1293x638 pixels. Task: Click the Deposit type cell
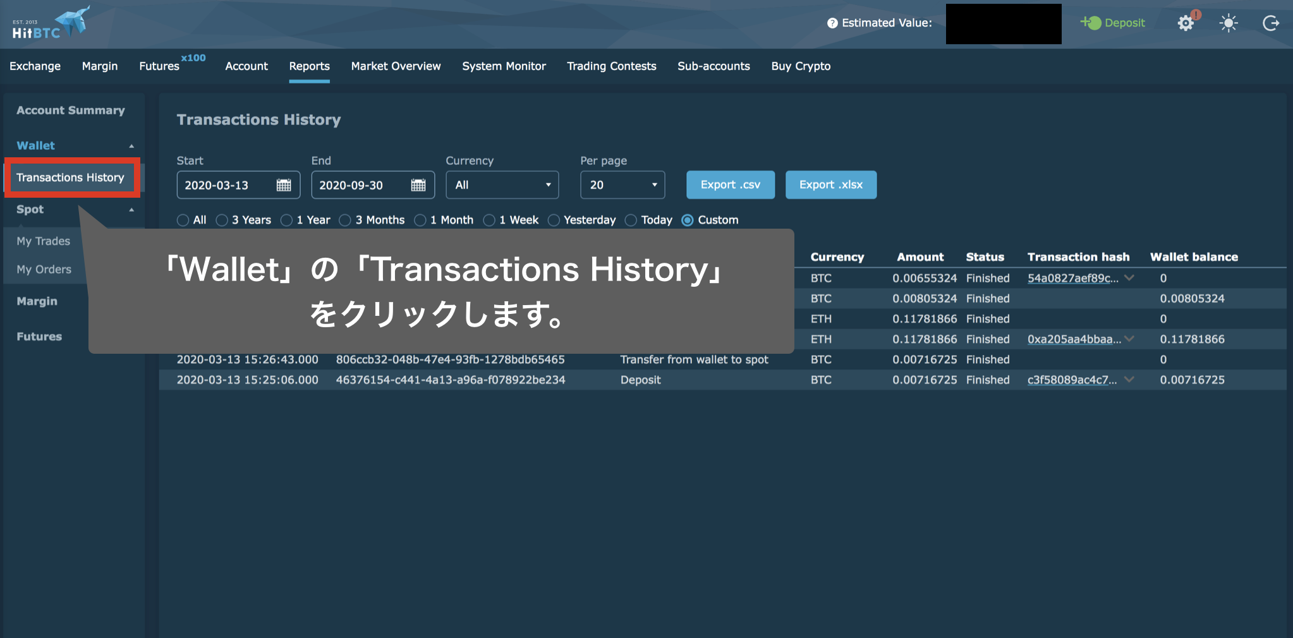point(641,380)
